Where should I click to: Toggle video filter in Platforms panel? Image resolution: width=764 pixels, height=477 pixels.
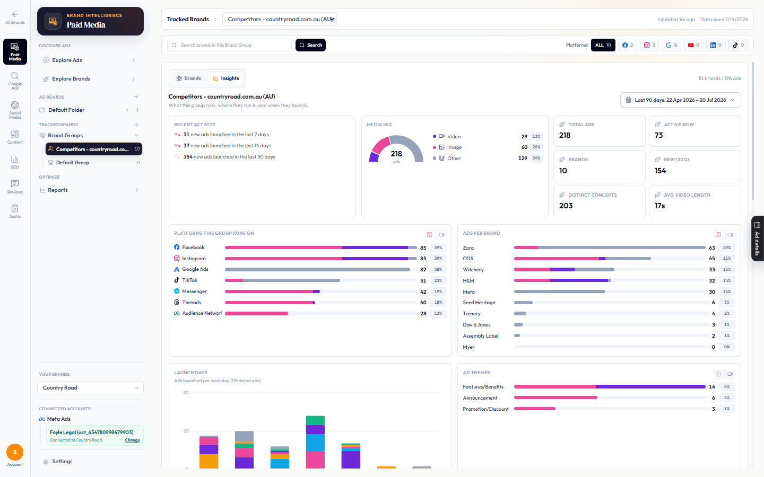441,234
